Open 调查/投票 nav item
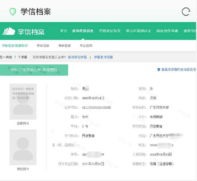 (190, 31)
